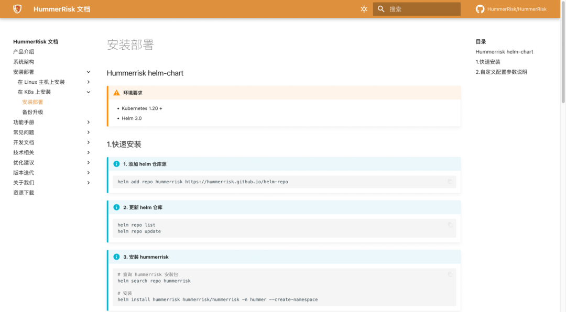Click the 在 K8s 上安装 label
The height and width of the screenshot is (312, 566).
34,92
